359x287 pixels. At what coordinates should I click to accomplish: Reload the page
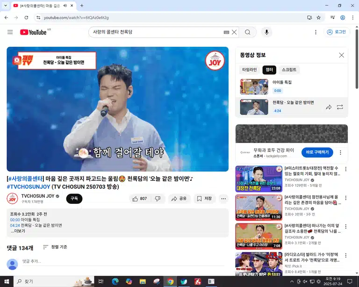(26, 18)
